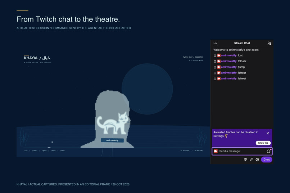Dismiss the Animated Emotes banner
The width and height of the screenshot is (290, 193).
pyautogui.click(x=268, y=133)
